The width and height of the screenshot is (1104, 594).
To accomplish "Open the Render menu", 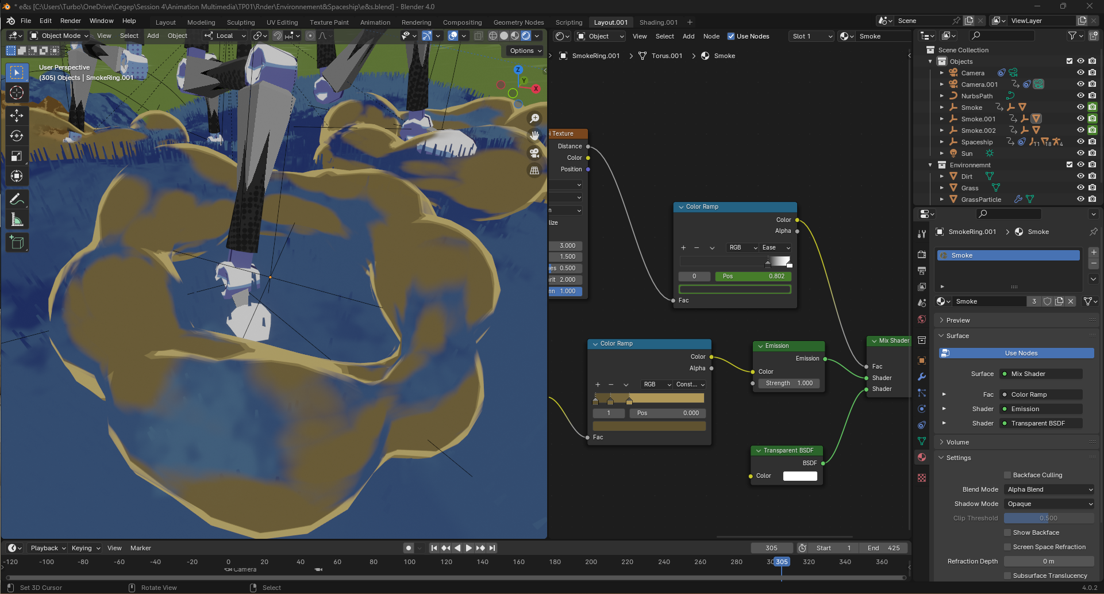I will pos(70,21).
